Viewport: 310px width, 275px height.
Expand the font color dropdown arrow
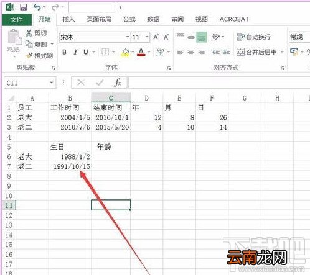click(149, 52)
